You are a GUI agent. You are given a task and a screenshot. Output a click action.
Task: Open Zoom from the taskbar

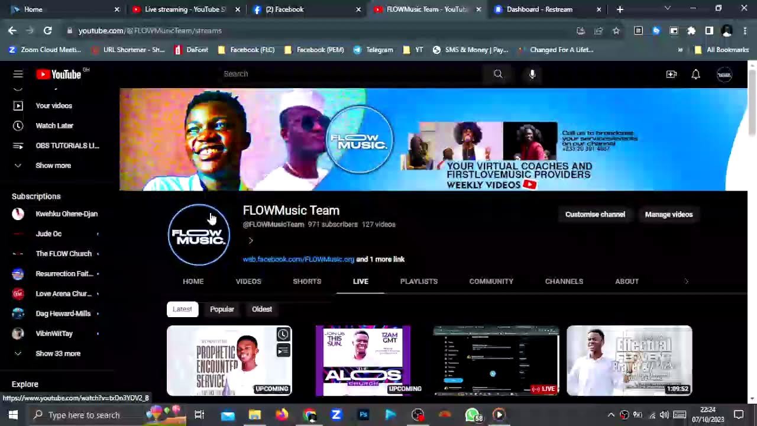pos(336,415)
